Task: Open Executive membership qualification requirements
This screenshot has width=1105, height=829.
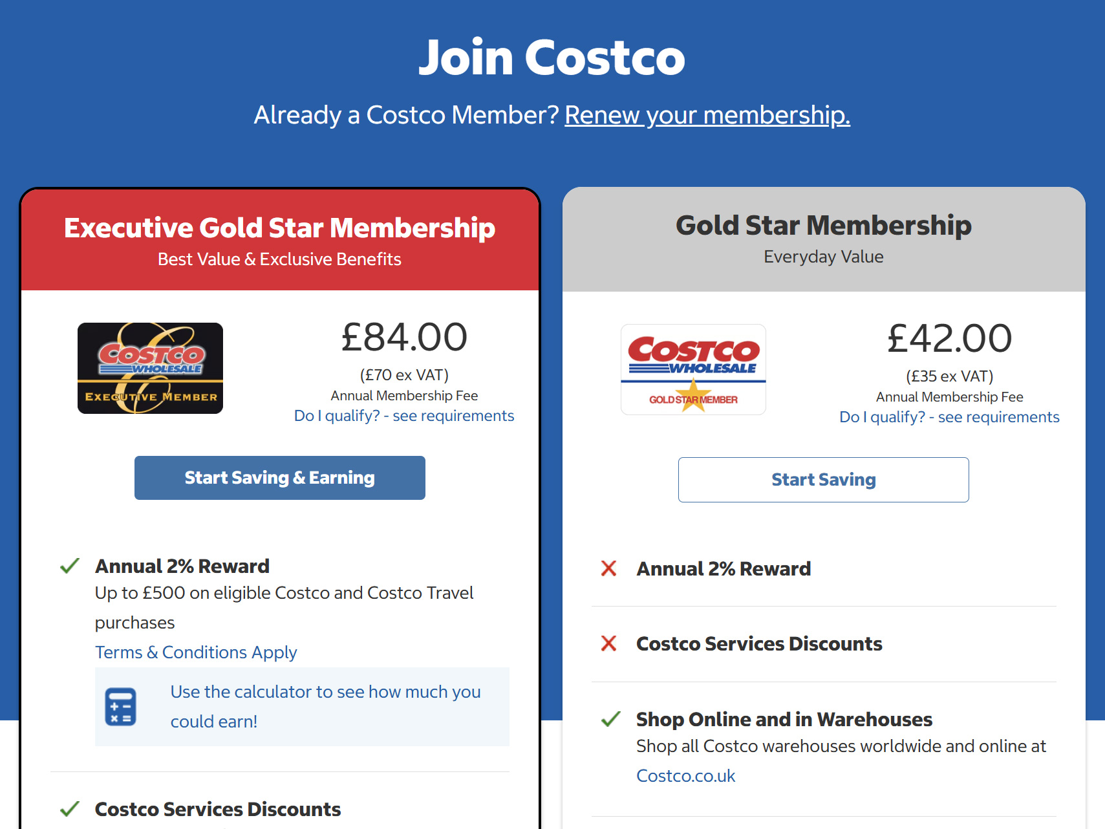Action: [x=403, y=415]
